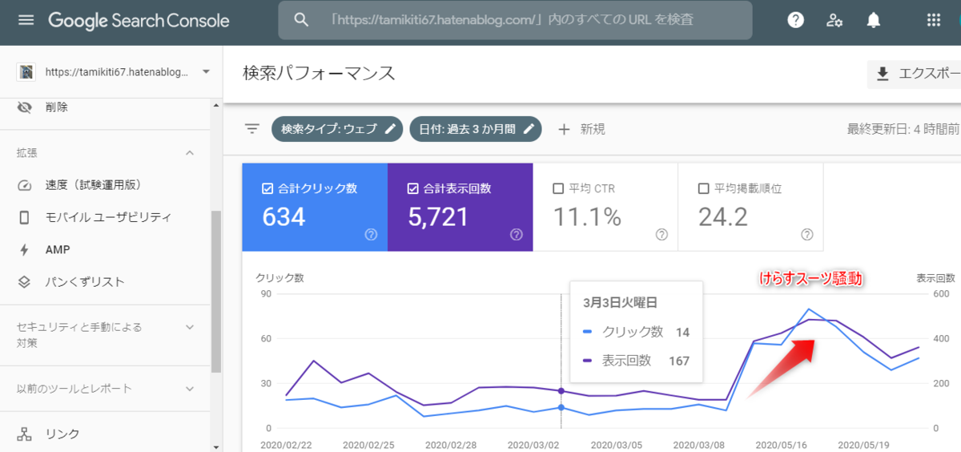Viewport: 961px width, 452px height.
Task: Add a new filter with 新規
Action: tap(581, 129)
